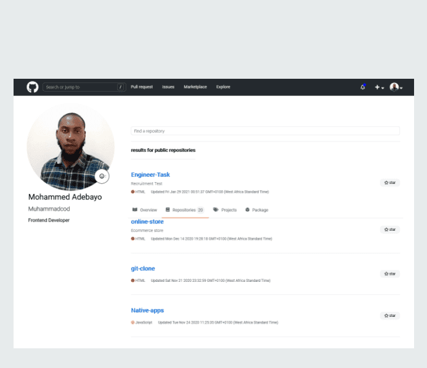
Task: Click the 20 repositories count badge
Action: [x=200, y=210]
